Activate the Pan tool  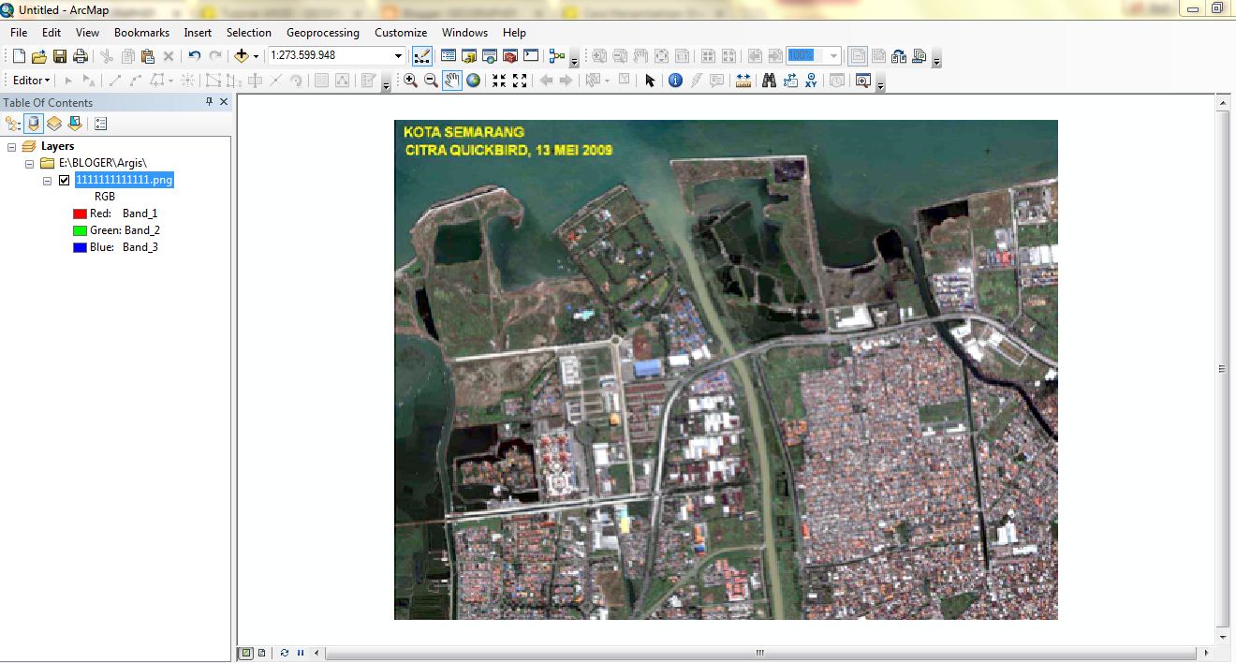(x=451, y=81)
